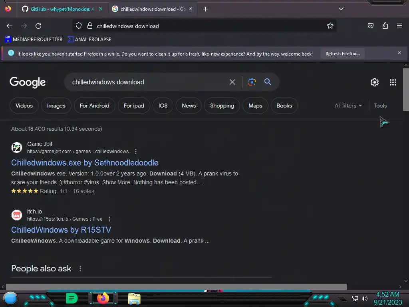Click the network tray icon
Image resolution: width=409 pixels, height=307 pixels.
355,298
